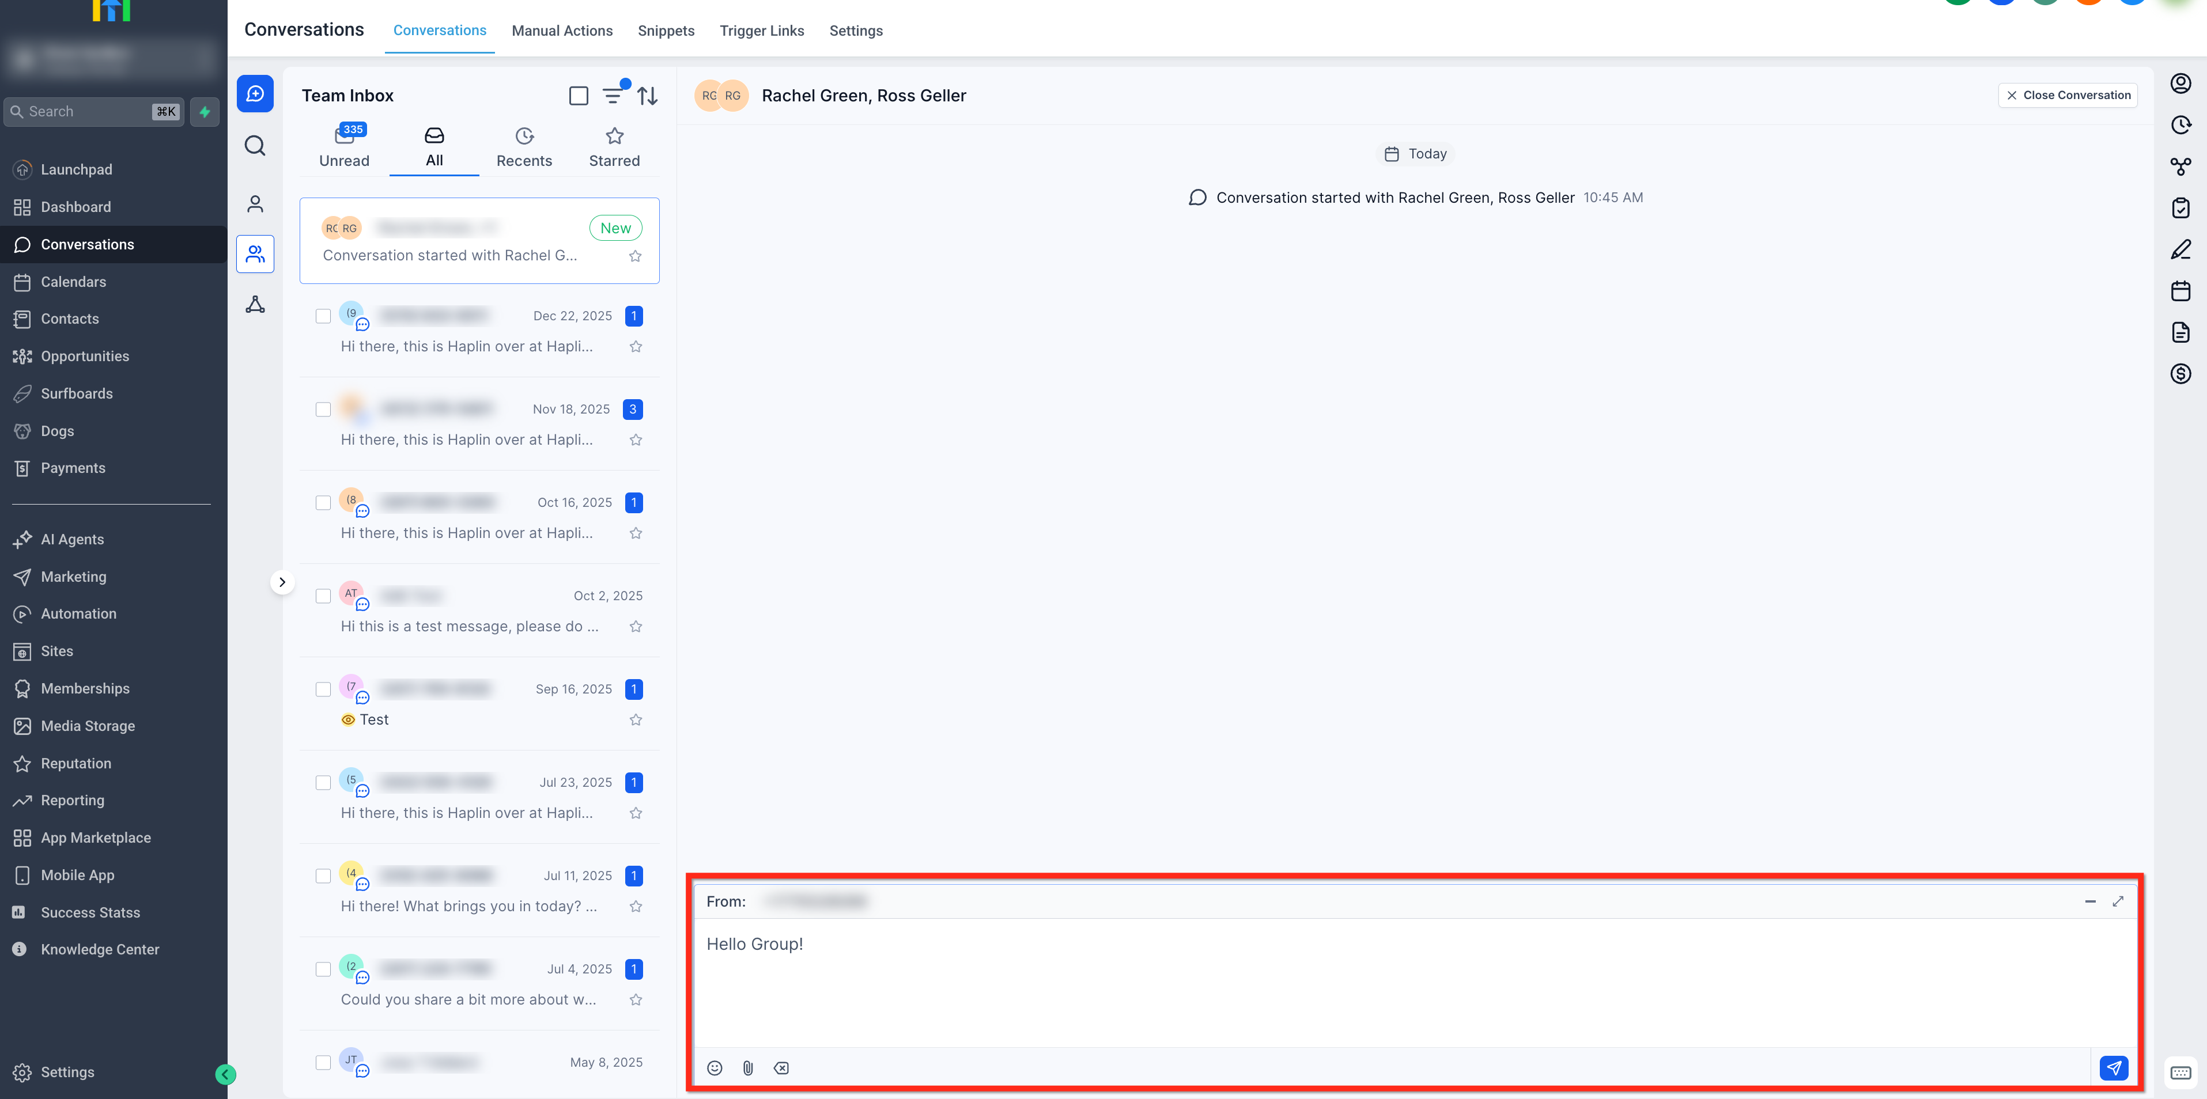
Task: Attach a file with the paperclip icon
Action: (x=748, y=1068)
